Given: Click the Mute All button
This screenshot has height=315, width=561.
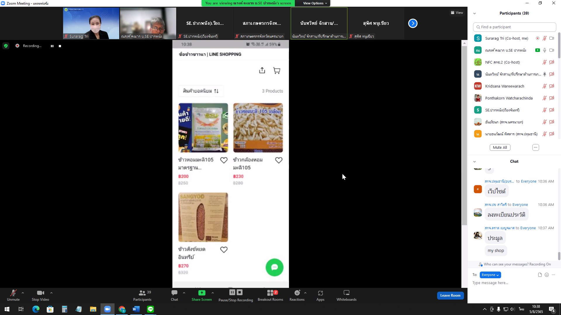Looking at the screenshot, I should tap(500, 148).
